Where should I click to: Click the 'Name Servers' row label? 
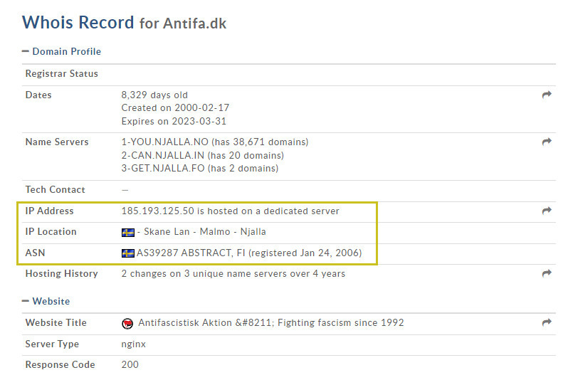click(x=57, y=142)
